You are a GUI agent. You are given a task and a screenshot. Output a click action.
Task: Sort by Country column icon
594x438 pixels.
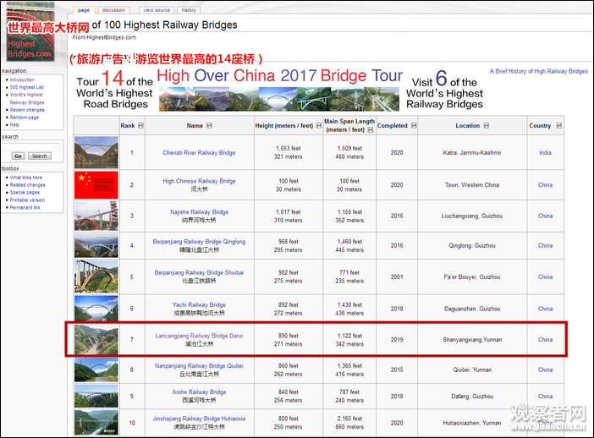(559, 126)
